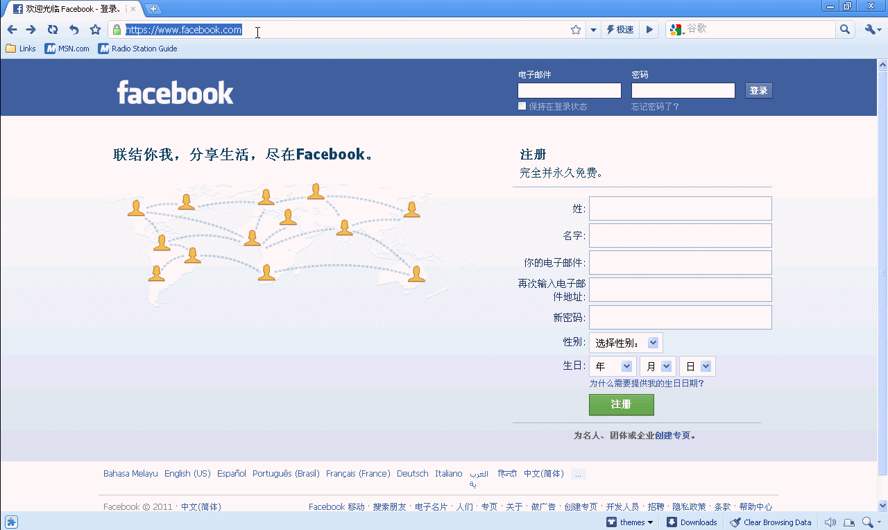Click the green 注册 sign up button
Image resolution: width=888 pixels, height=530 pixels.
[622, 404]
